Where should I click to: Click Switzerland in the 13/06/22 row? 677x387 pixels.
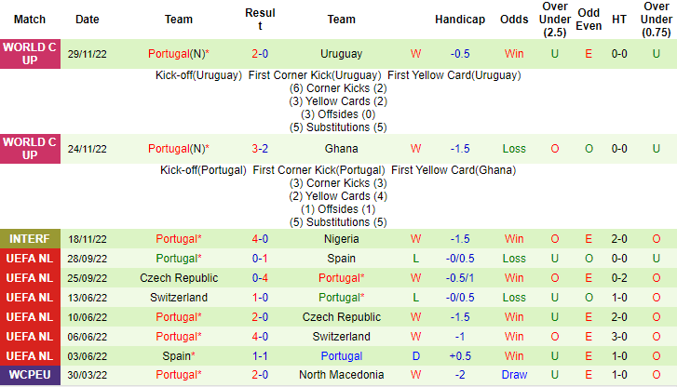[179, 297]
